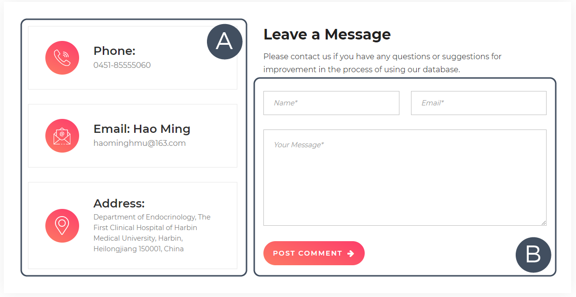Select the Address heading text
576x297 pixels.
click(119, 204)
